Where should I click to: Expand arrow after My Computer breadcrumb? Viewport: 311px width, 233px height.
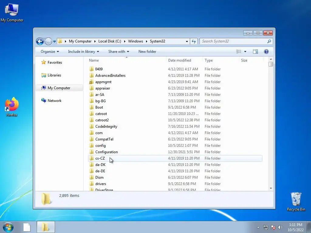pos(95,41)
